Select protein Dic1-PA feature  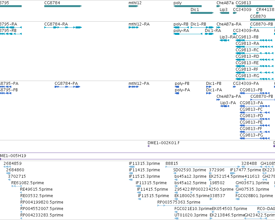coord(209,93)
